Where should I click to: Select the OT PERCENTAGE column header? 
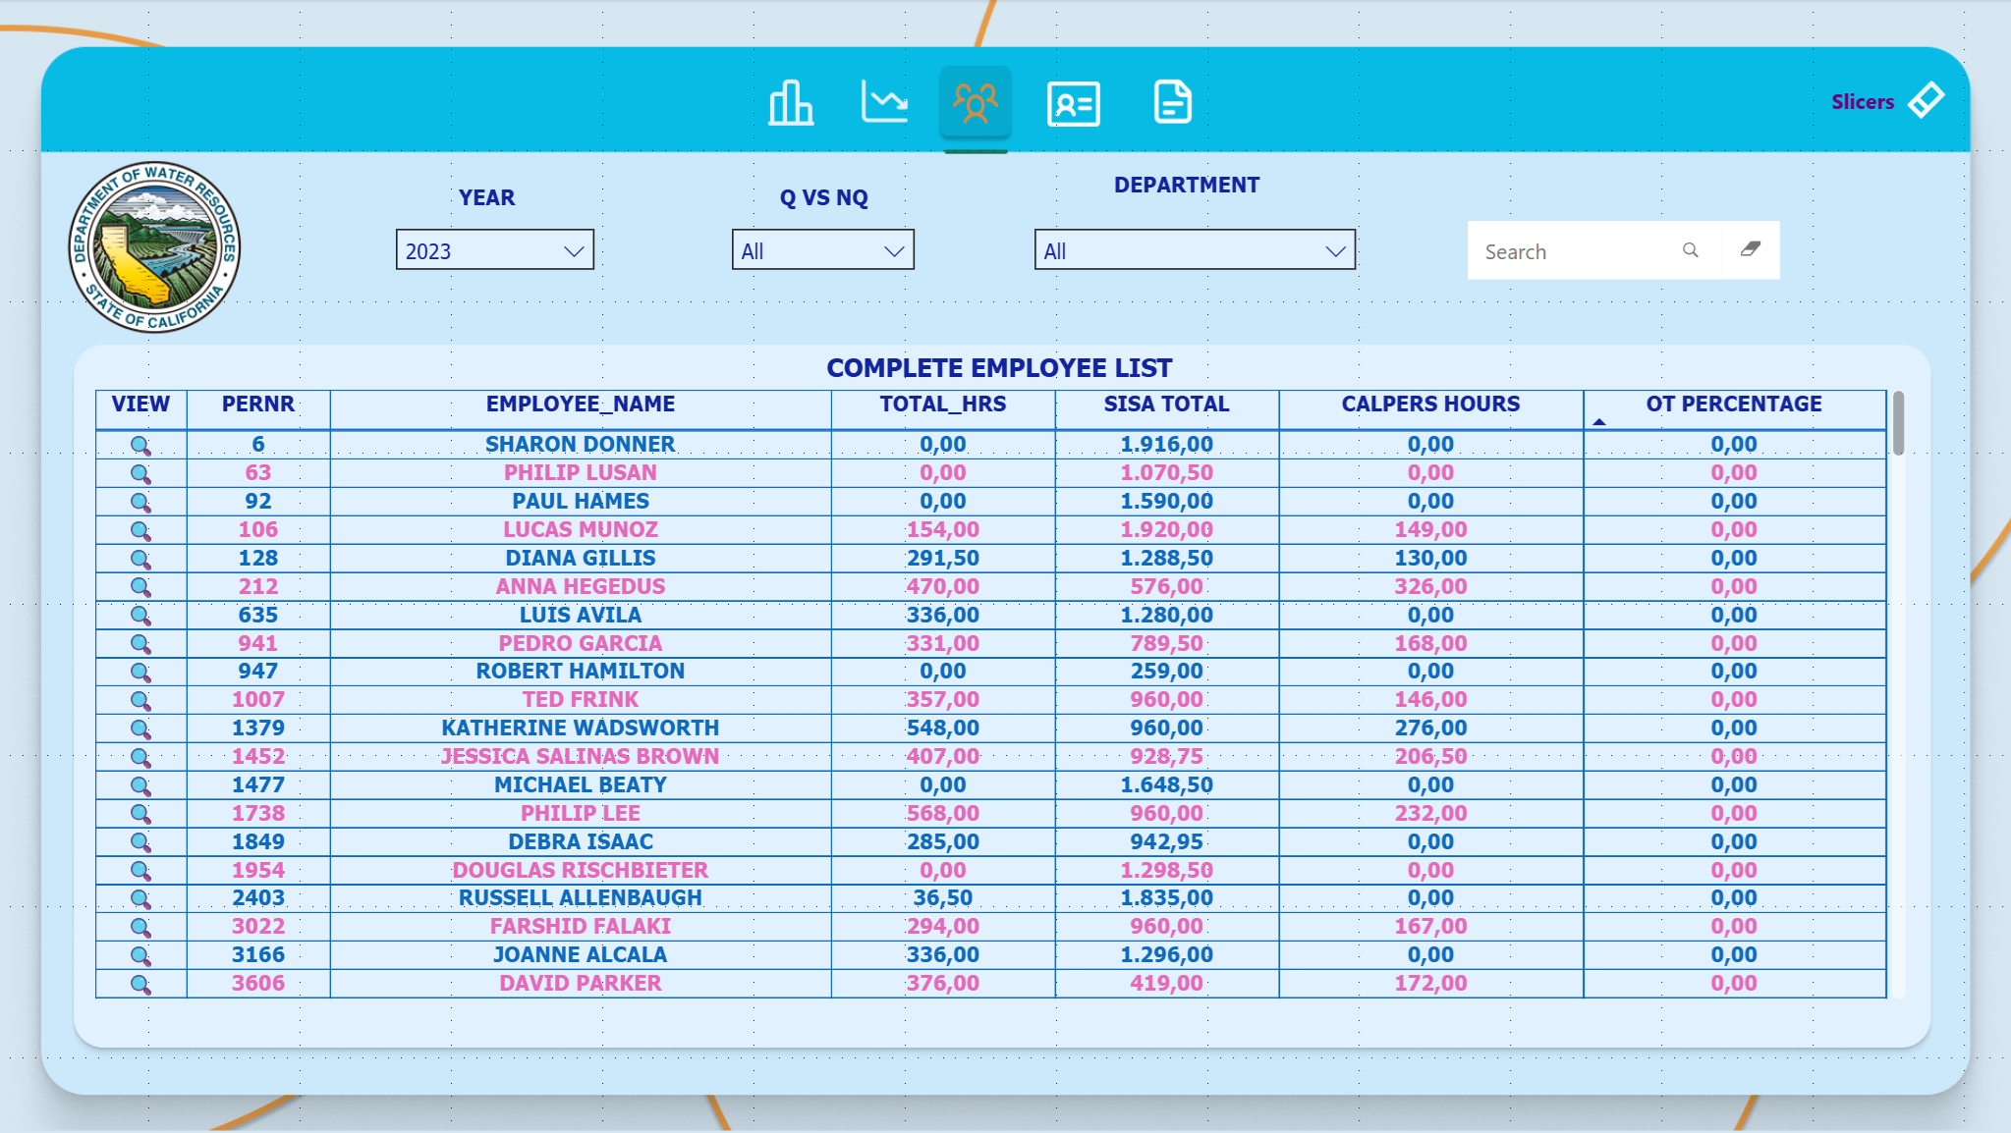click(1734, 404)
